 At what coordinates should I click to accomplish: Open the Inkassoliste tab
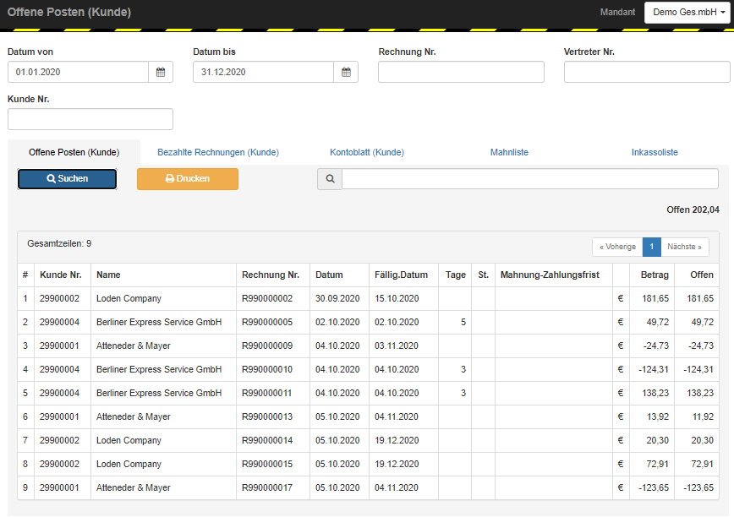point(655,152)
